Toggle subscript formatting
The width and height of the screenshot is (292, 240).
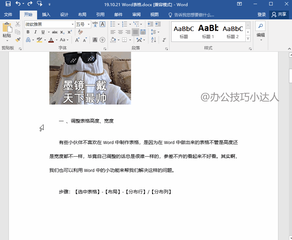62,32
